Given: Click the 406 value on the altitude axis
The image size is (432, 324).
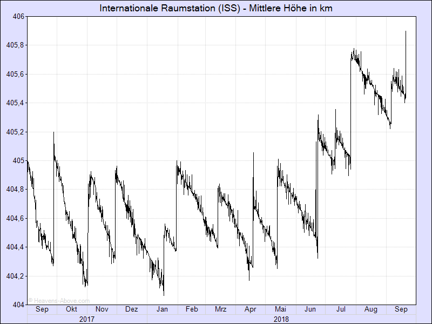Looking at the screenshot, I should click(x=18, y=16).
